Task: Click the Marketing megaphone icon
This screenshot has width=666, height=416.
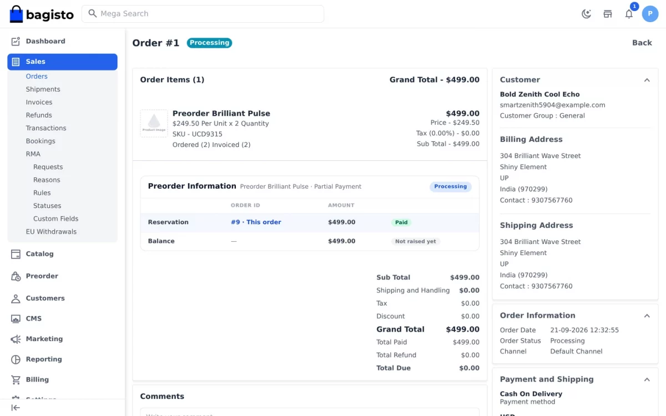Action: pyautogui.click(x=16, y=339)
